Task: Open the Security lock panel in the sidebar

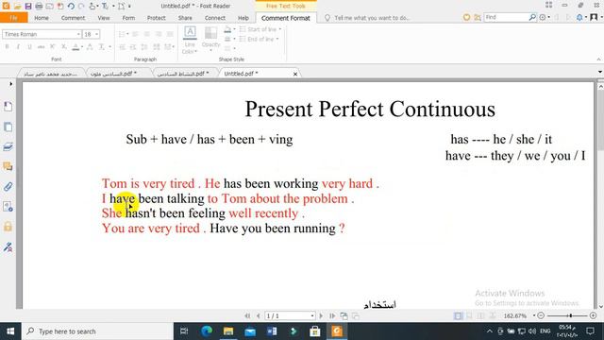Action: (x=8, y=227)
